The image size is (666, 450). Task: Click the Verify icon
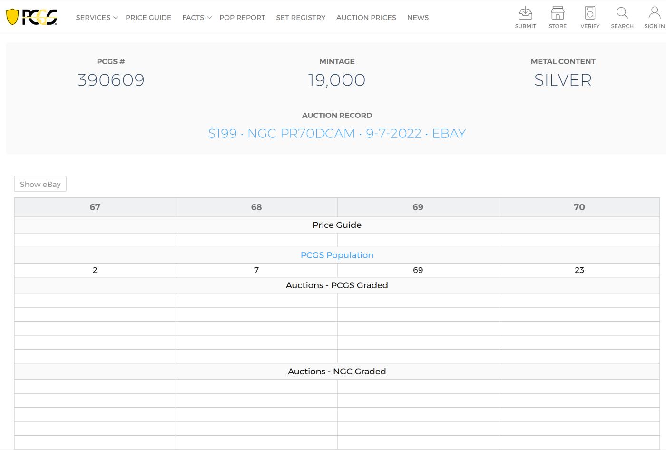pos(590,13)
